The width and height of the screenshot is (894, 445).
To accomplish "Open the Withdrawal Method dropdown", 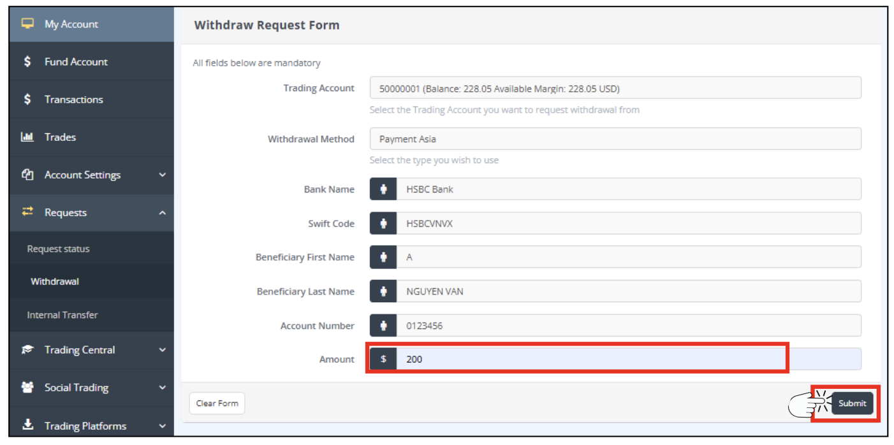I will (x=615, y=139).
